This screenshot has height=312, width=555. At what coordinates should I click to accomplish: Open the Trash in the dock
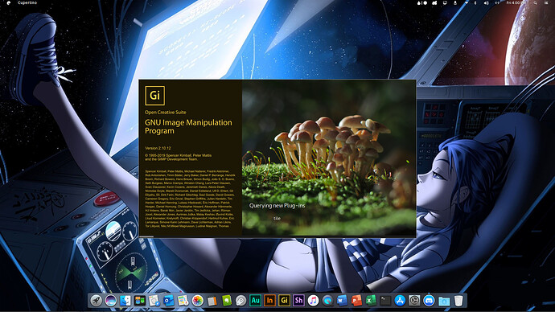(x=458, y=301)
